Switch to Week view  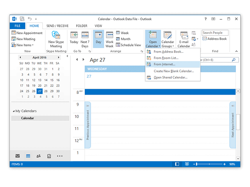click(x=122, y=33)
